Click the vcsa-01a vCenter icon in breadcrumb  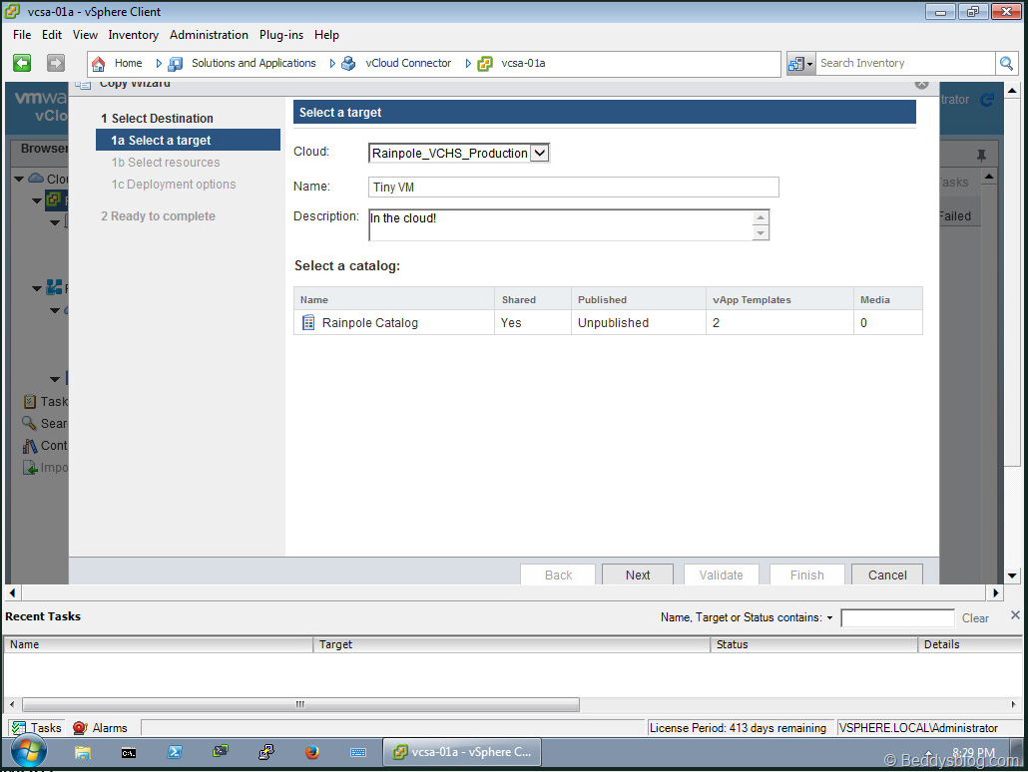coord(485,64)
